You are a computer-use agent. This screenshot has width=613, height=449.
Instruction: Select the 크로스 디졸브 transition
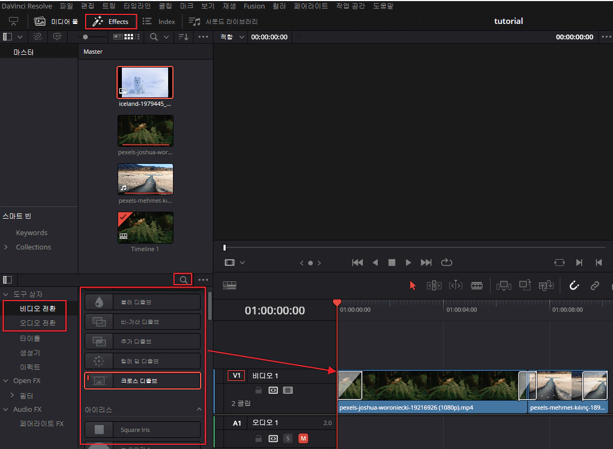point(143,380)
